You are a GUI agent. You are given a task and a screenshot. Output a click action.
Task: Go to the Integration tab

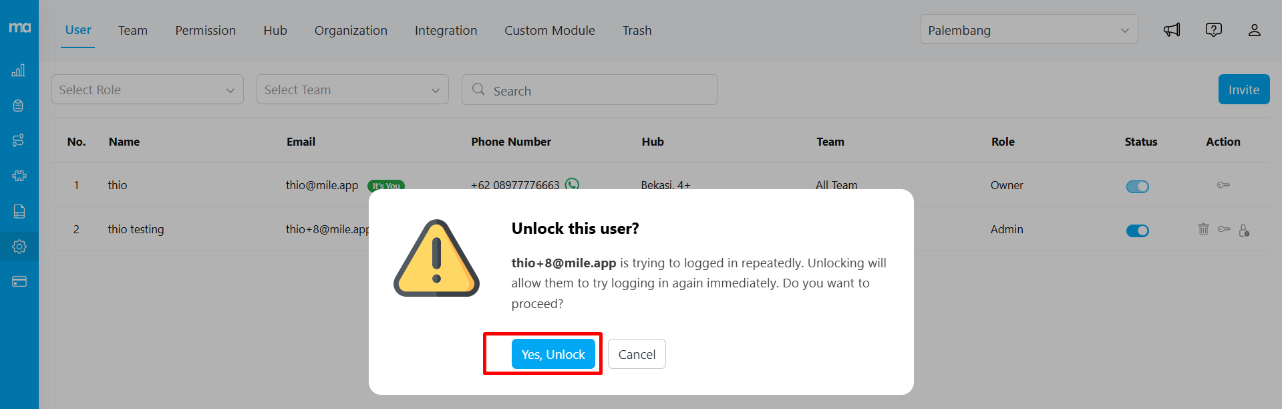[x=446, y=31]
